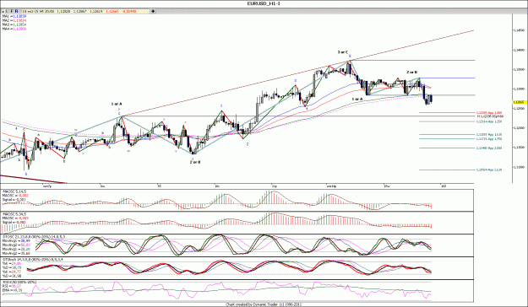Click the lower '2 or B' wave label
The image size is (528, 307).
pos(195,162)
